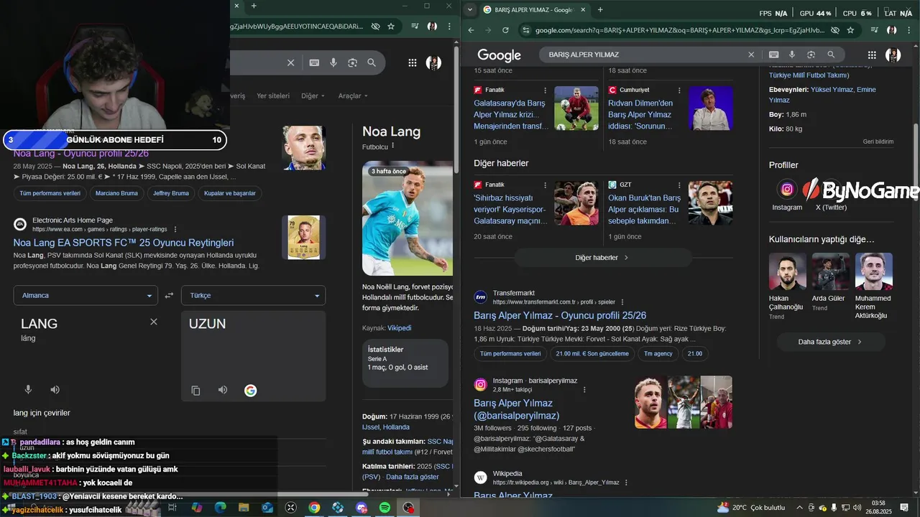Open the Kupalar ve başarılar chip
The image size is (920, 517).
(x=230, y=193)
